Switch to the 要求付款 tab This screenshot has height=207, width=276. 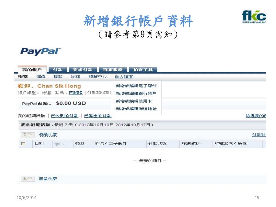tap(83, 70)
